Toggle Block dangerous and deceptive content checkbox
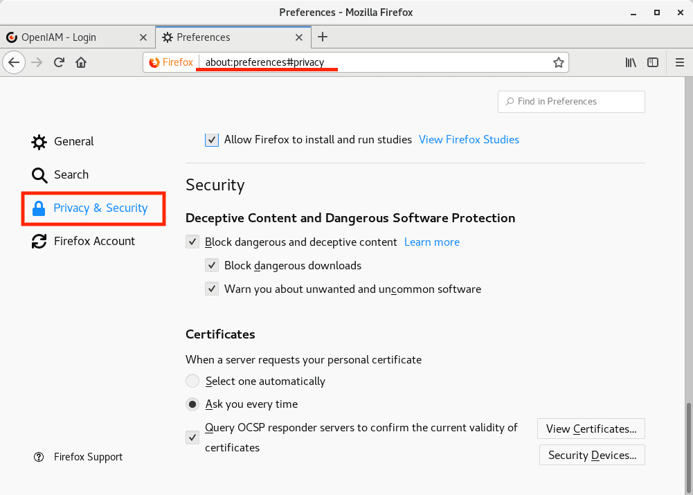Viewport: 693px width, 495px height. coord(192,242)
